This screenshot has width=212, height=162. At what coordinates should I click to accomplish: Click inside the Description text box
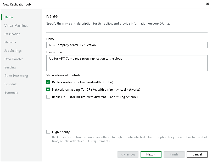tap(127, 63)
